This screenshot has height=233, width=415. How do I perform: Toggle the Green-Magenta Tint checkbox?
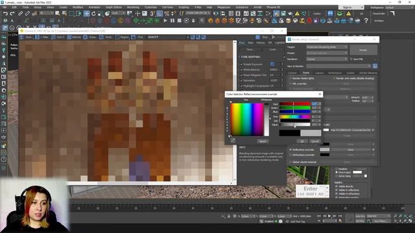click(x=241, y=75)
